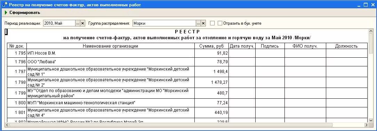Click document number 1 800

point(17,103)
